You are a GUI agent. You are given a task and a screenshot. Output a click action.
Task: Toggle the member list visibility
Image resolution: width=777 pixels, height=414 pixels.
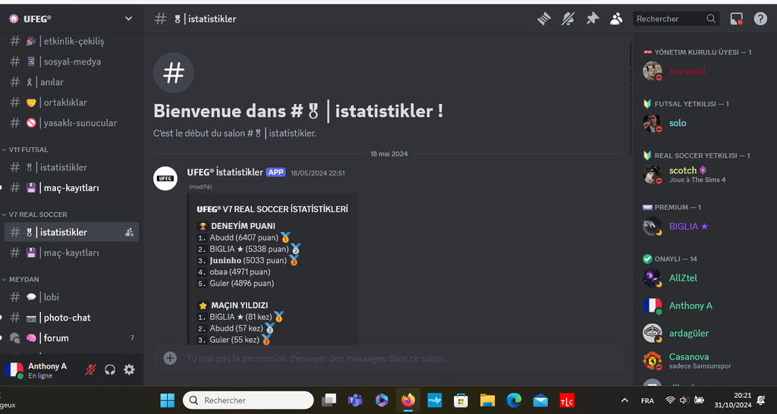coord(616,19)
